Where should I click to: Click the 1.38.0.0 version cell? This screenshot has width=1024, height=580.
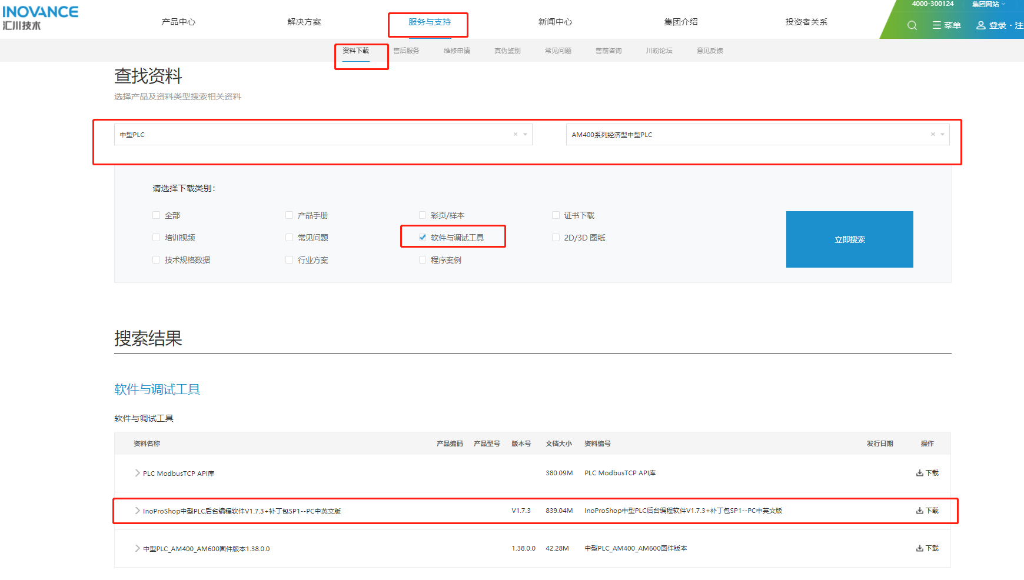[523, 548]
